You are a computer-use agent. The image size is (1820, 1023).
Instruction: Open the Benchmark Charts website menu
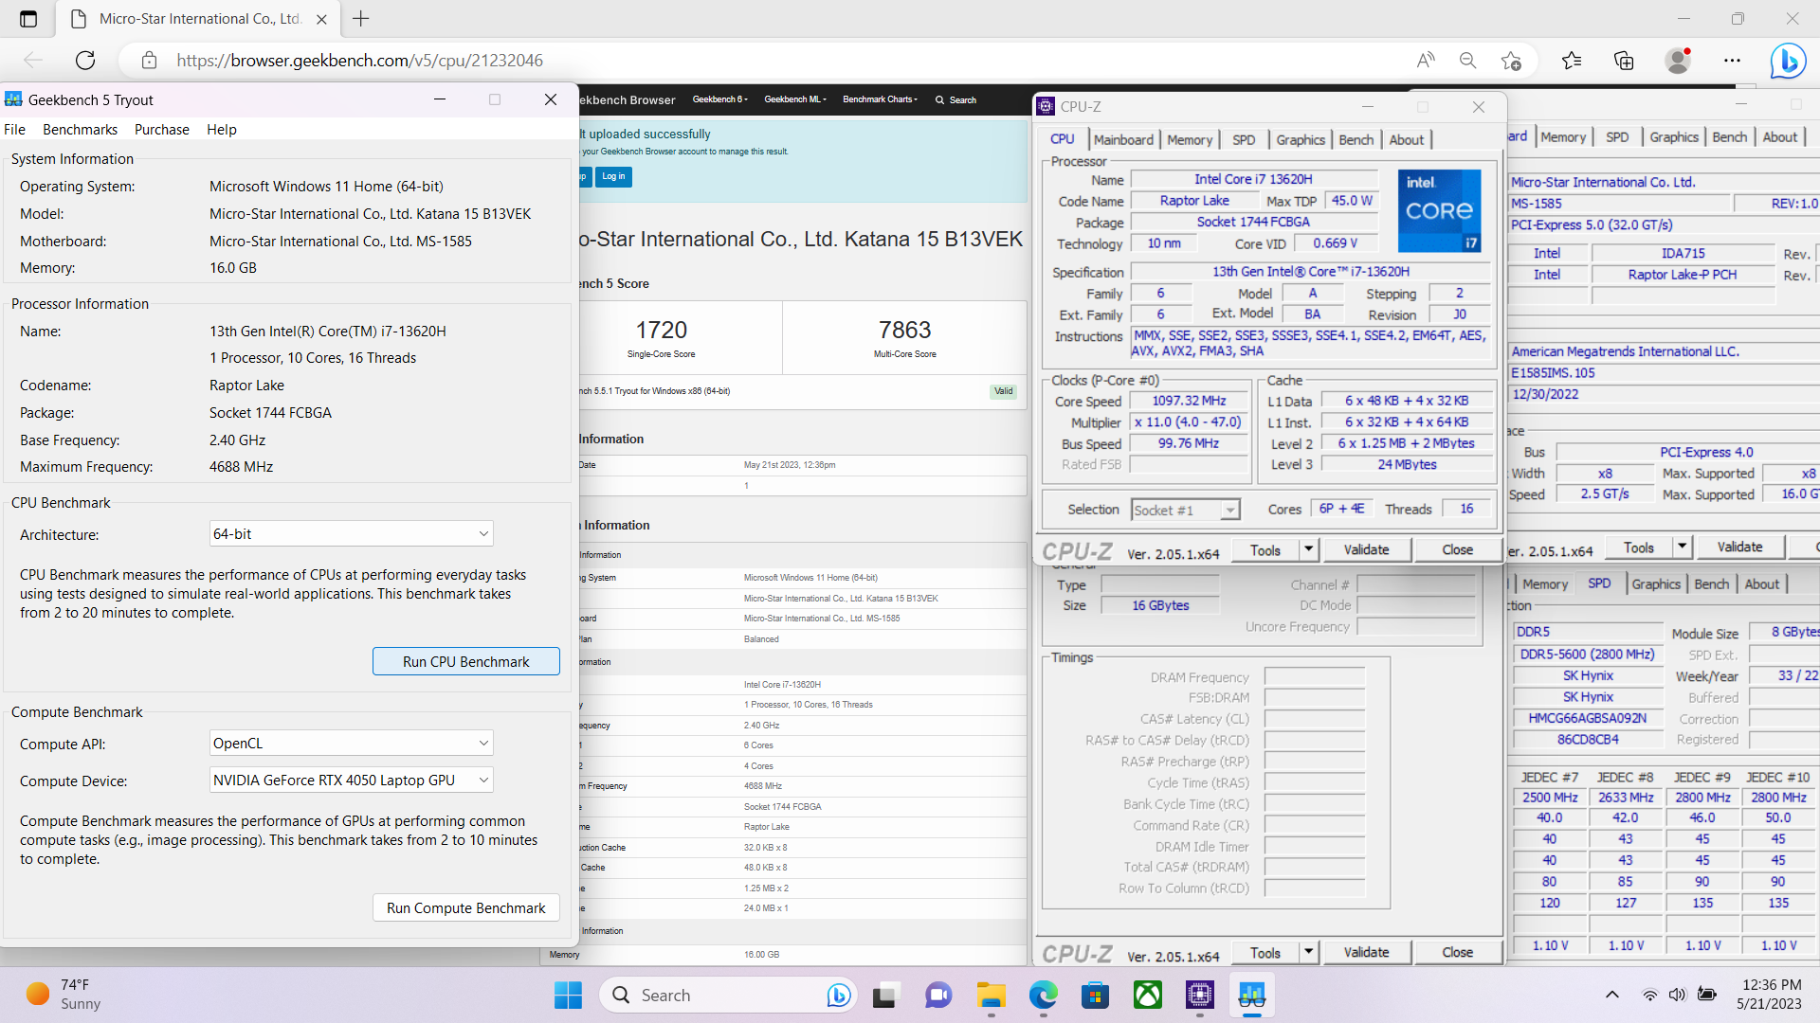tap(880, 99)
